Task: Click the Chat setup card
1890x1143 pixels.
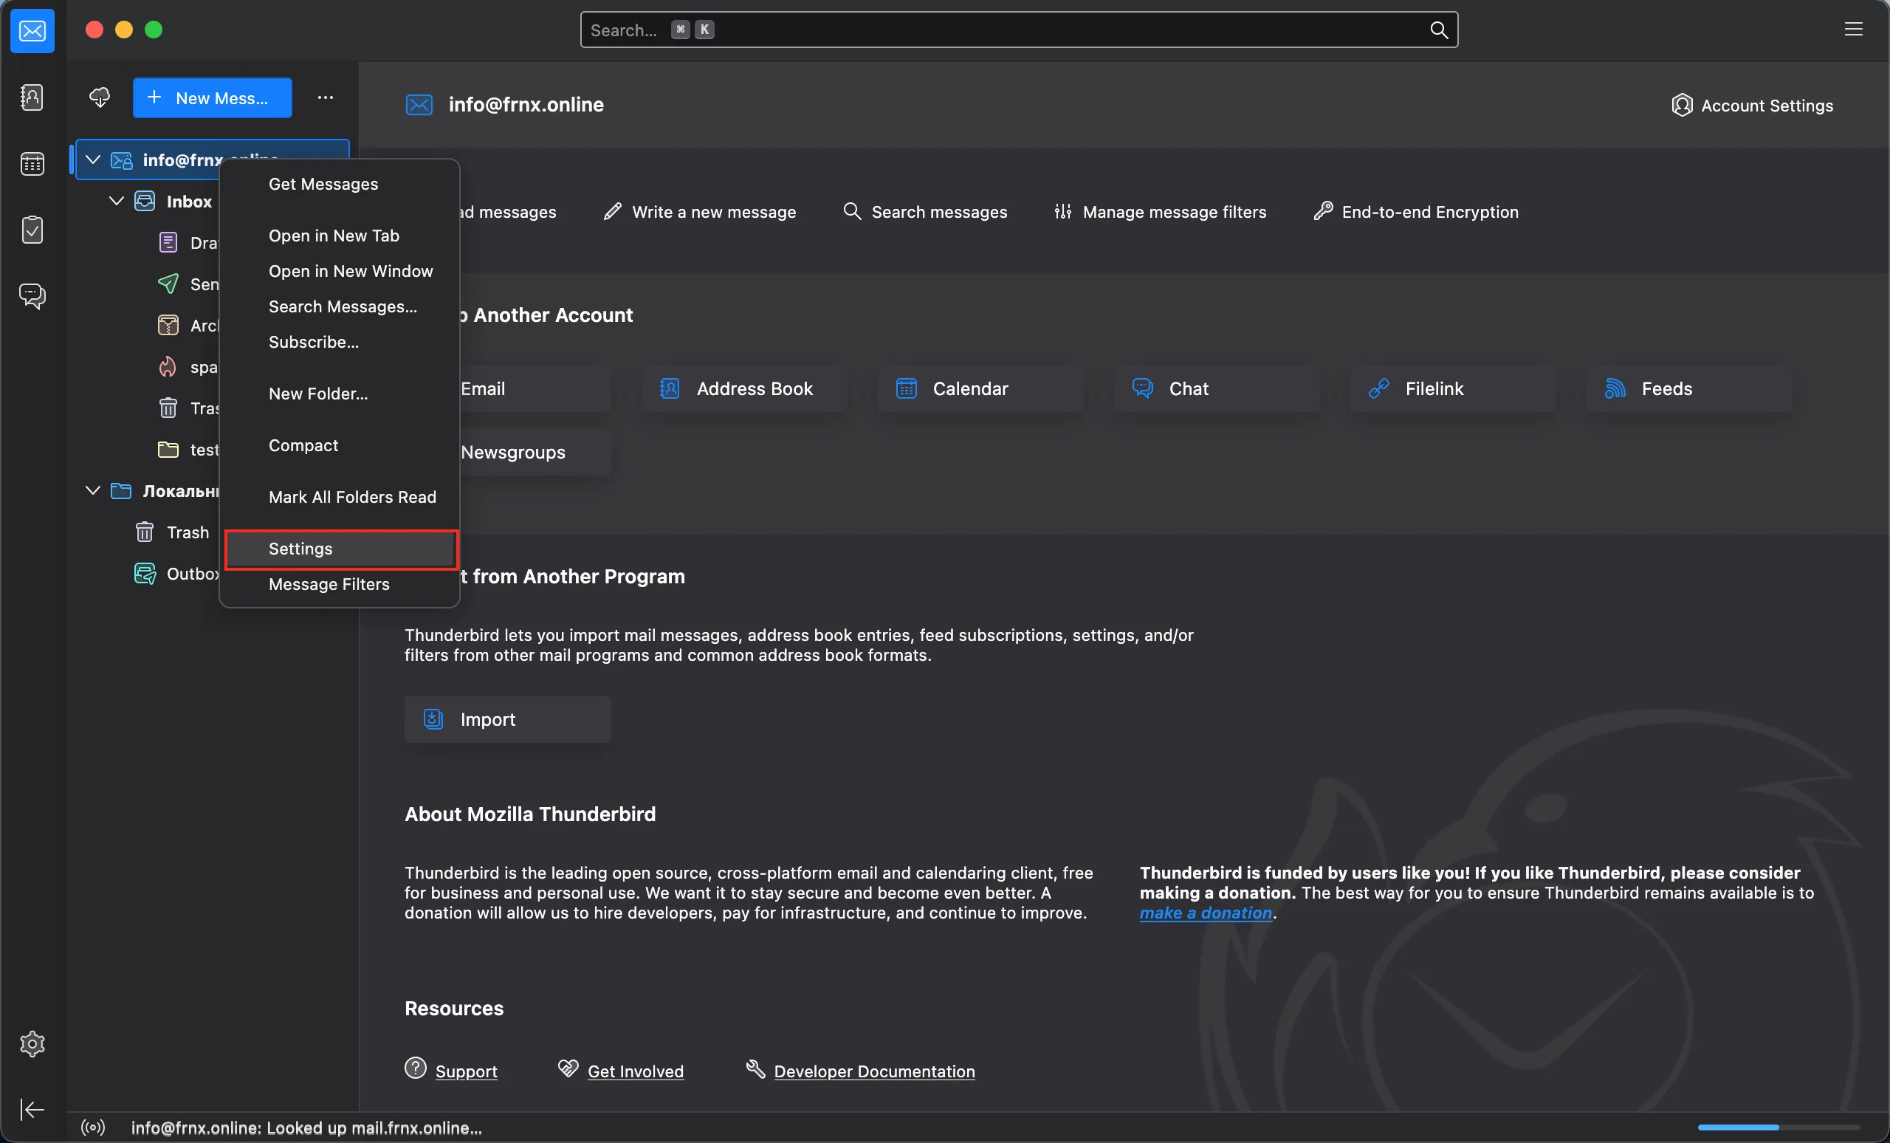Action: tap(1217, 389)
